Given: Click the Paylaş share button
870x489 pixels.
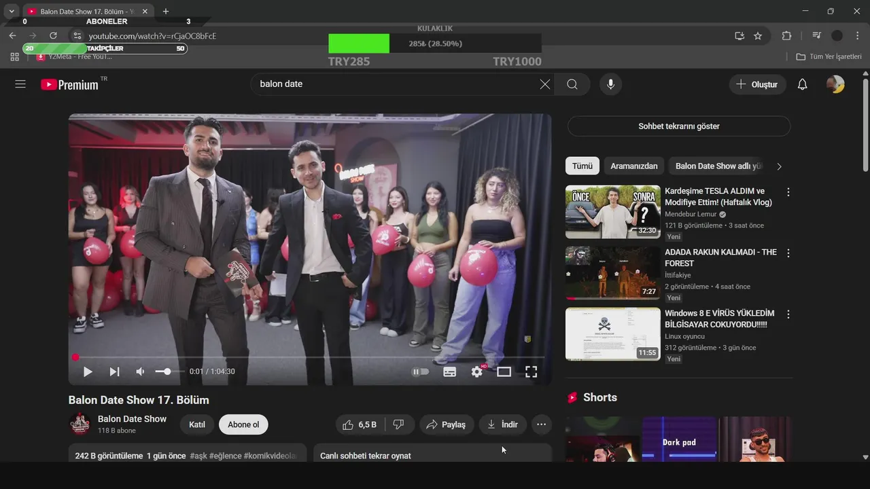Looking at the screenshot, I should click(x=447, y=424).
